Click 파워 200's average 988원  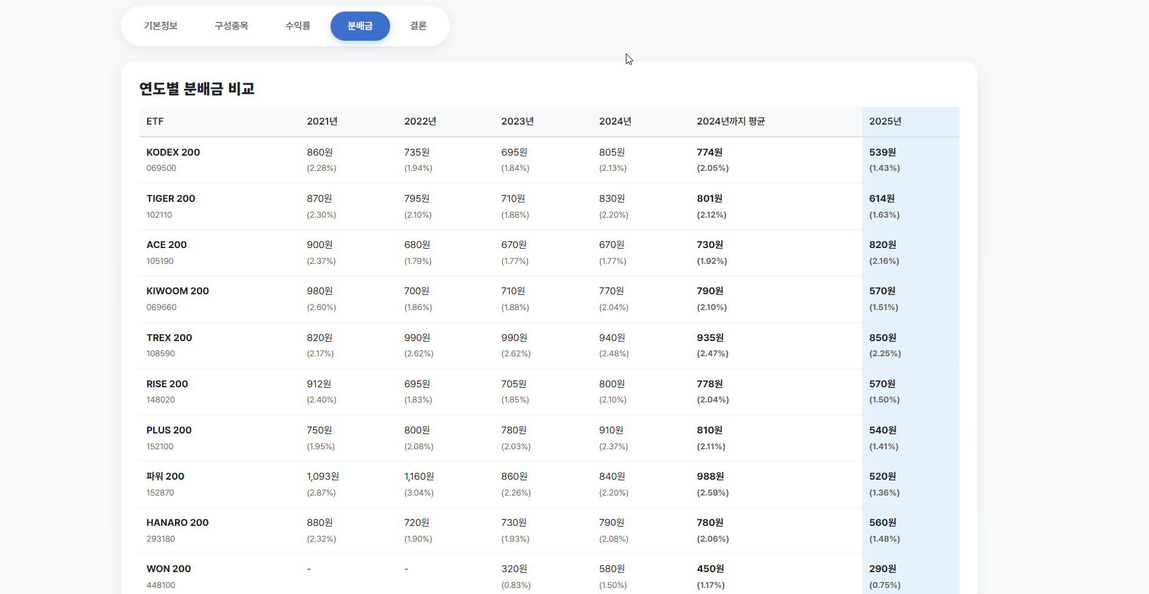710,477
